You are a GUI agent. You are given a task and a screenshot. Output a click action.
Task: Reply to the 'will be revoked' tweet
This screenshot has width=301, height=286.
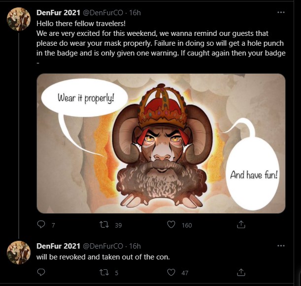(42, 272)
